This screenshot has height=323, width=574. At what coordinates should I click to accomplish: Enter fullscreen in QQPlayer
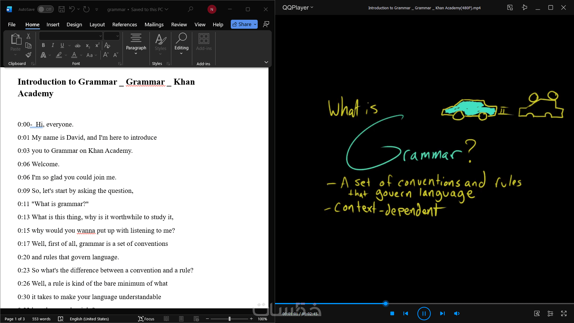[564, 313]
